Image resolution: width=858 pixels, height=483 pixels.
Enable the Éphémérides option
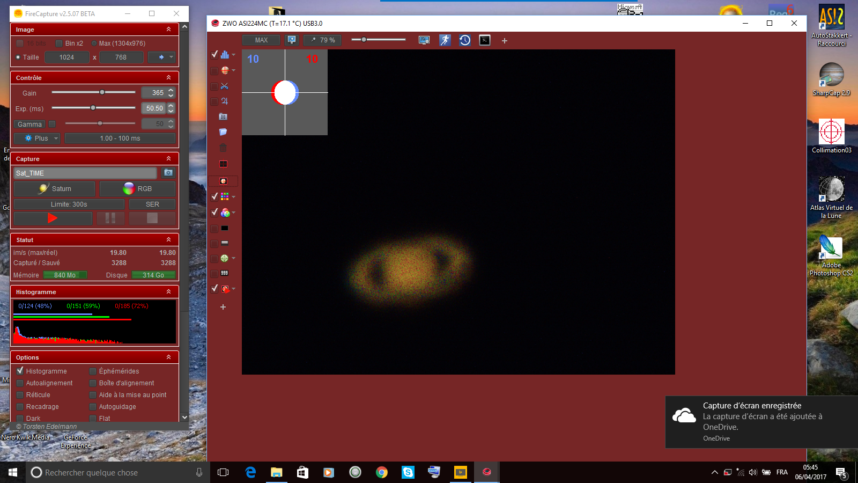93,371
